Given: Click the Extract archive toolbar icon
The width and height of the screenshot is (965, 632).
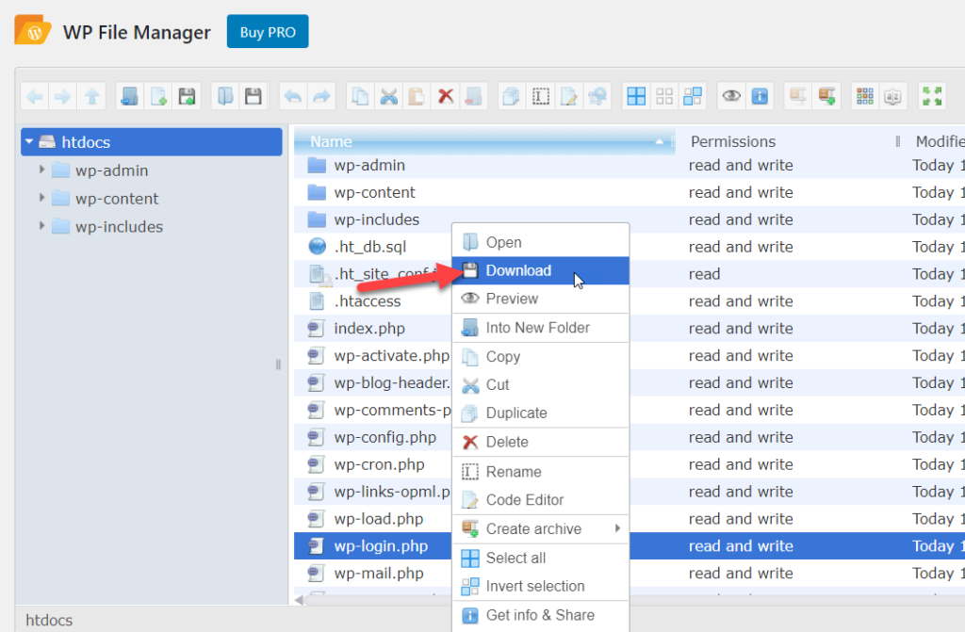Looking at the screenshot, I should coord(798,97).
